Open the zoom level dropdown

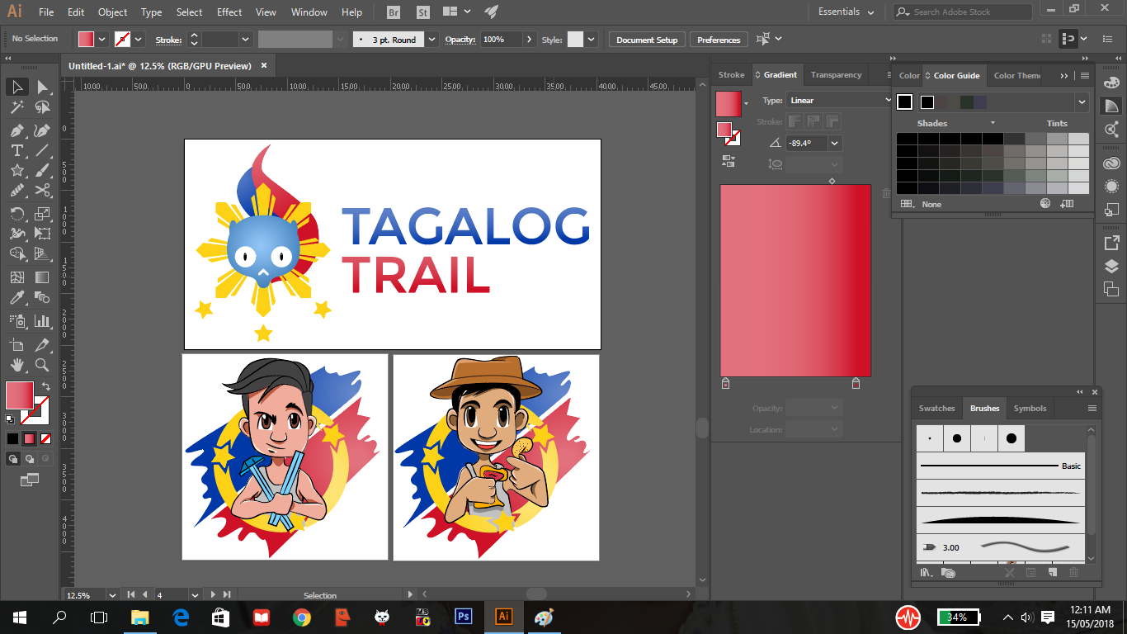[111, 594]
